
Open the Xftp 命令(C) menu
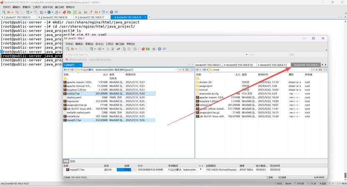click(x=99, y=44)
